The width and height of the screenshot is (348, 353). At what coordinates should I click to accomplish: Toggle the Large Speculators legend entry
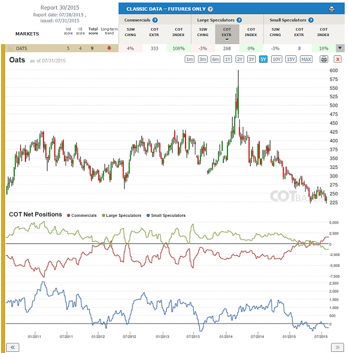pyautogui.click(x=122, y=215)
